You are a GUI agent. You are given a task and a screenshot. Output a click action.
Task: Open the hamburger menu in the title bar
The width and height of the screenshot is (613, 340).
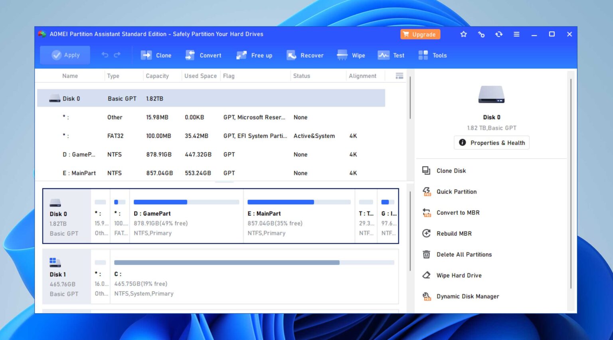tap(516, 34)
